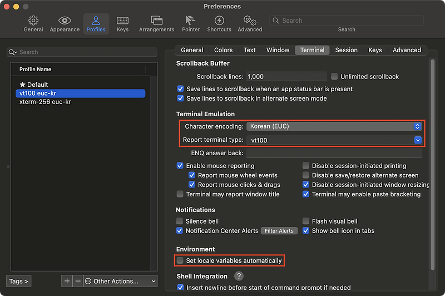Open Advanced preferences gears icon
Image resolution: width=445 pixels, height=296 pixels.
pyautogui.click(x=250, y=21)
